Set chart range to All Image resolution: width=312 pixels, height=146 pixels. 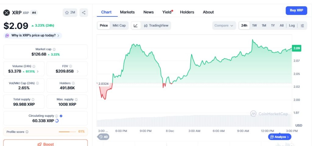point(282,26)
